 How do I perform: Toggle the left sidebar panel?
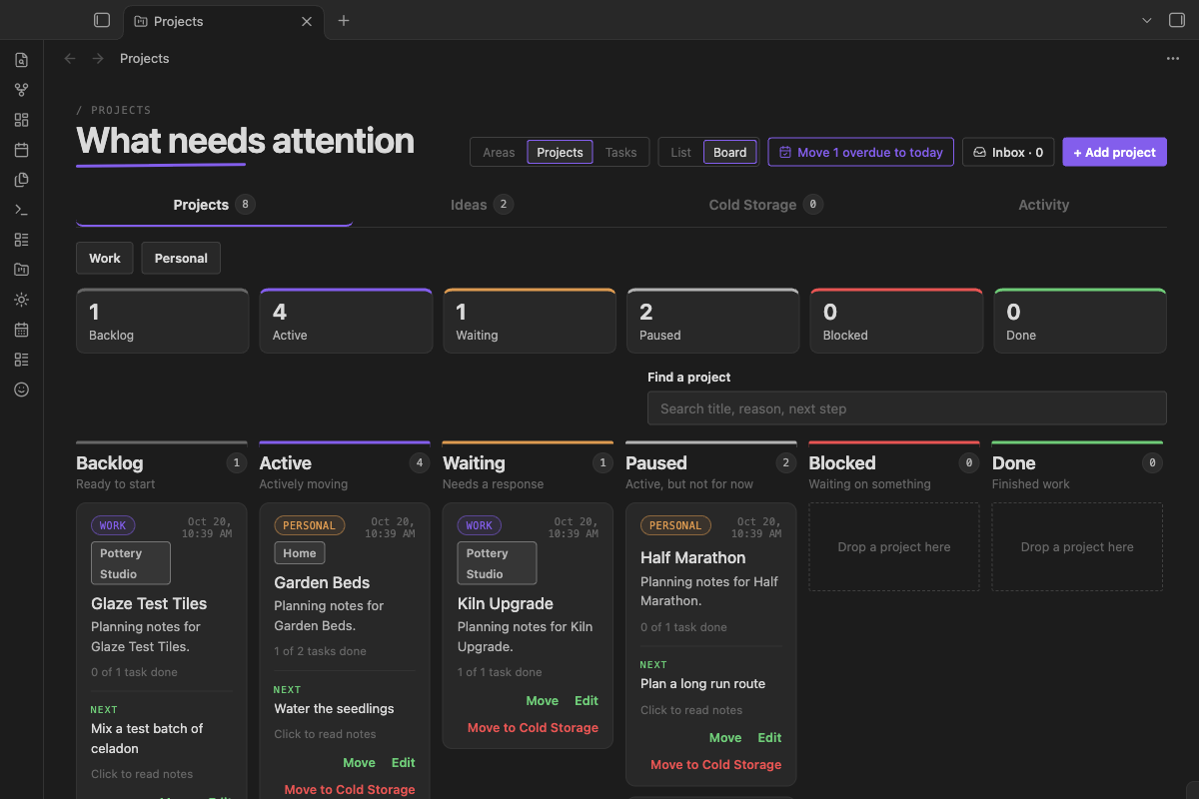[x=101, y=20]
